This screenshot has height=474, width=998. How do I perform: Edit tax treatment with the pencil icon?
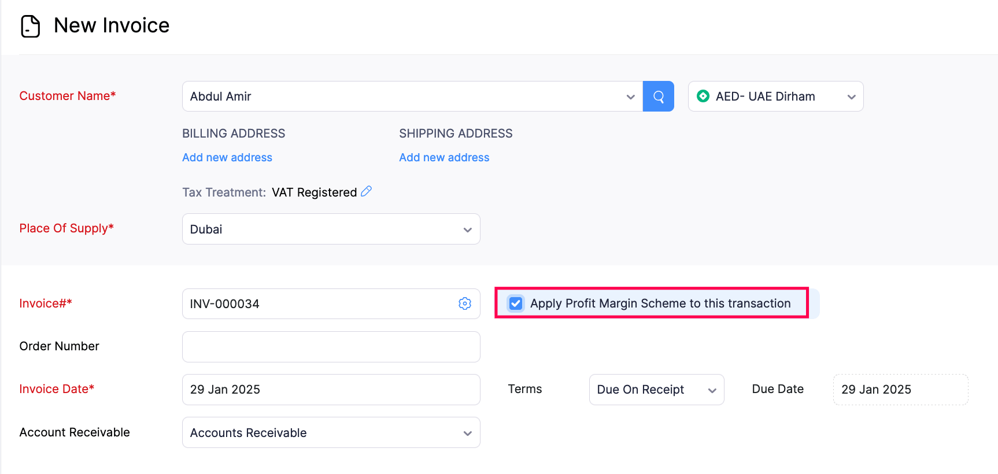(367, 191)
